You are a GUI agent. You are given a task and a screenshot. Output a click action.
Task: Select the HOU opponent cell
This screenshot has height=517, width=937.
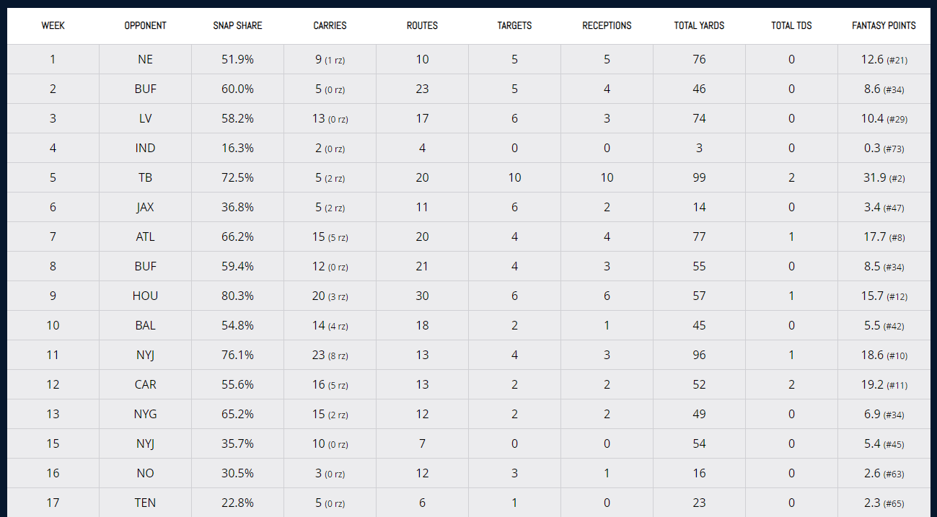[x=145, y=296]
